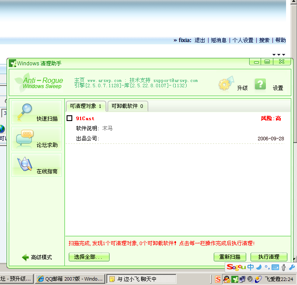The image size is (297, 285).
Task: Switch to 高级模式 advanced mode
Action: point(37,257)
